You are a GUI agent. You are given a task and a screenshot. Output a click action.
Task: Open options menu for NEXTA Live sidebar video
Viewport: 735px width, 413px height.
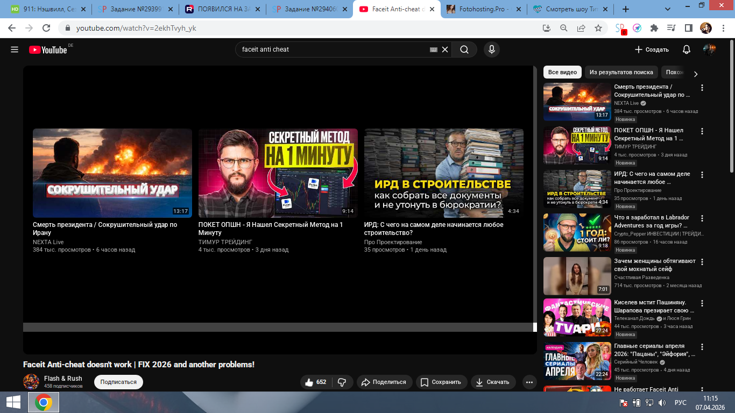(x=702, y=88)
